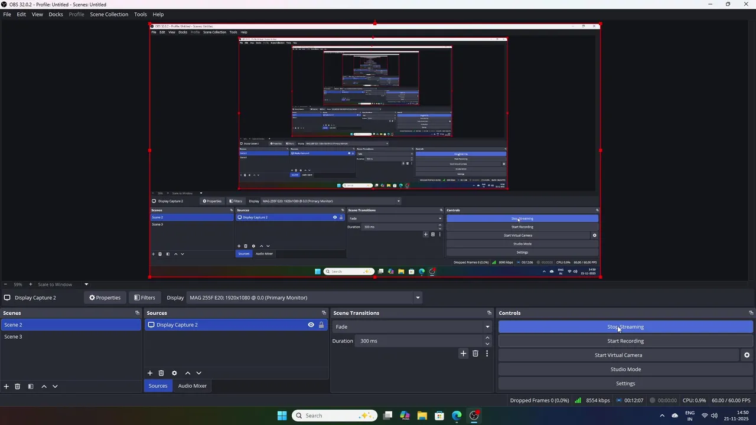756x425 pixels.
Task: Open the Help menu
Action: [x=158, y=14]
